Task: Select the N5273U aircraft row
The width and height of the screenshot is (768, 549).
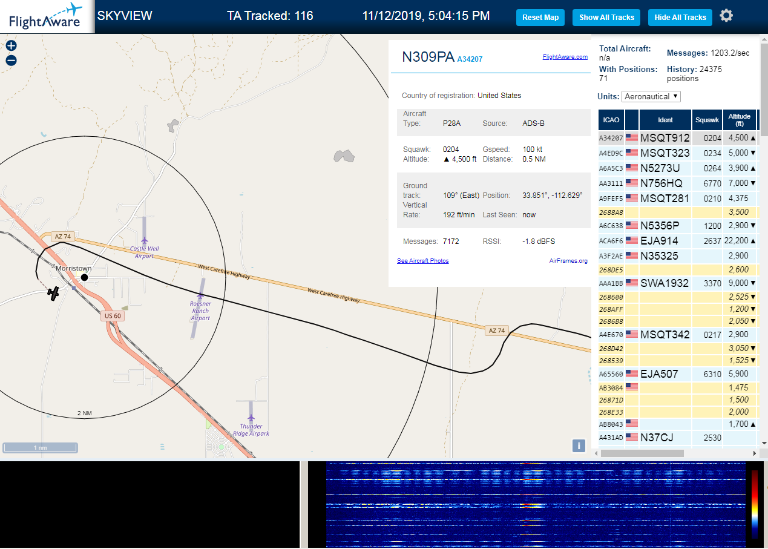Action: point(678,168)
